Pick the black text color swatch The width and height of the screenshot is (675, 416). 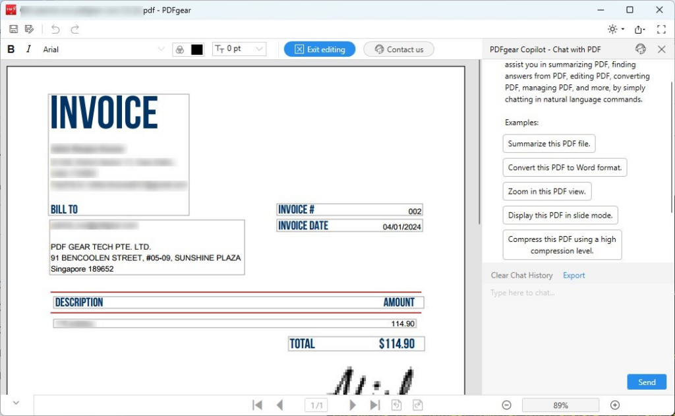point(196,49)
